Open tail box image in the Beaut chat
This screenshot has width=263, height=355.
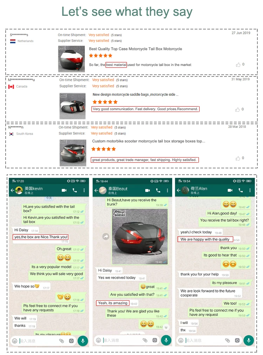pos(140,236)
